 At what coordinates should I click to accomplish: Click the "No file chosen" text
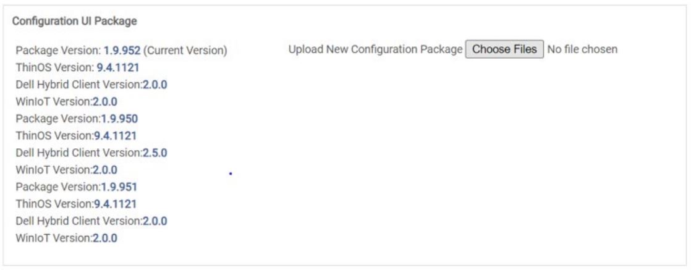pyautogui.click(x=582, y=49)
